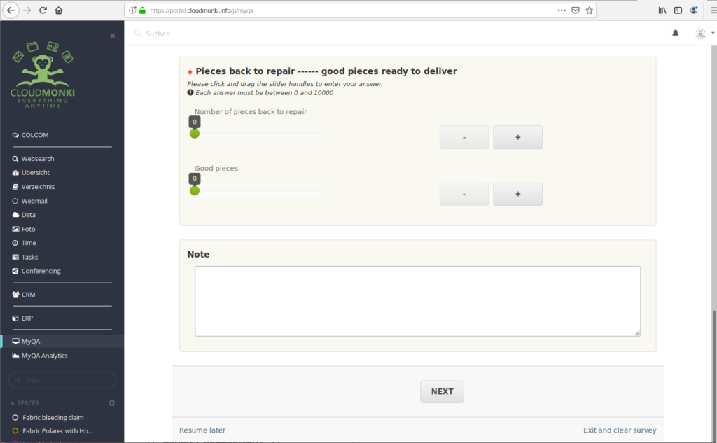Open the user avatar dropdown menu
The image size is (717, 443).
704,34
